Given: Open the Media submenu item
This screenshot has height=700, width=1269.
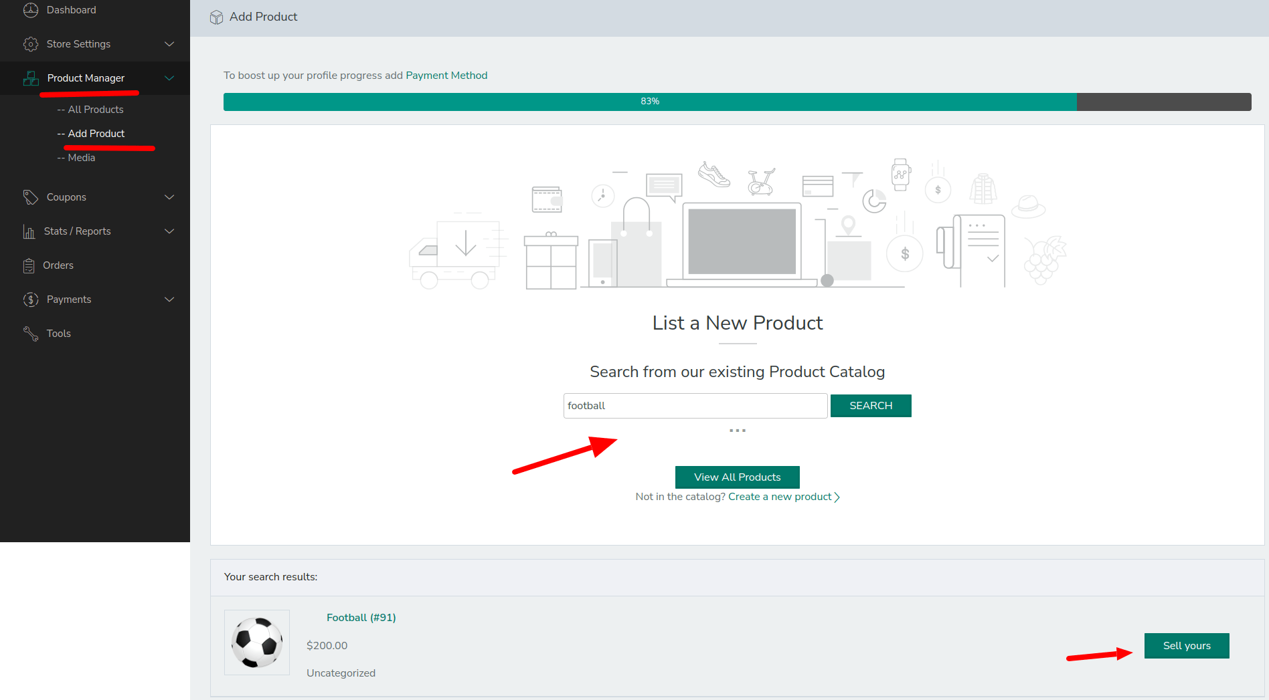Looking at the screenshot, I should [81, 158].
